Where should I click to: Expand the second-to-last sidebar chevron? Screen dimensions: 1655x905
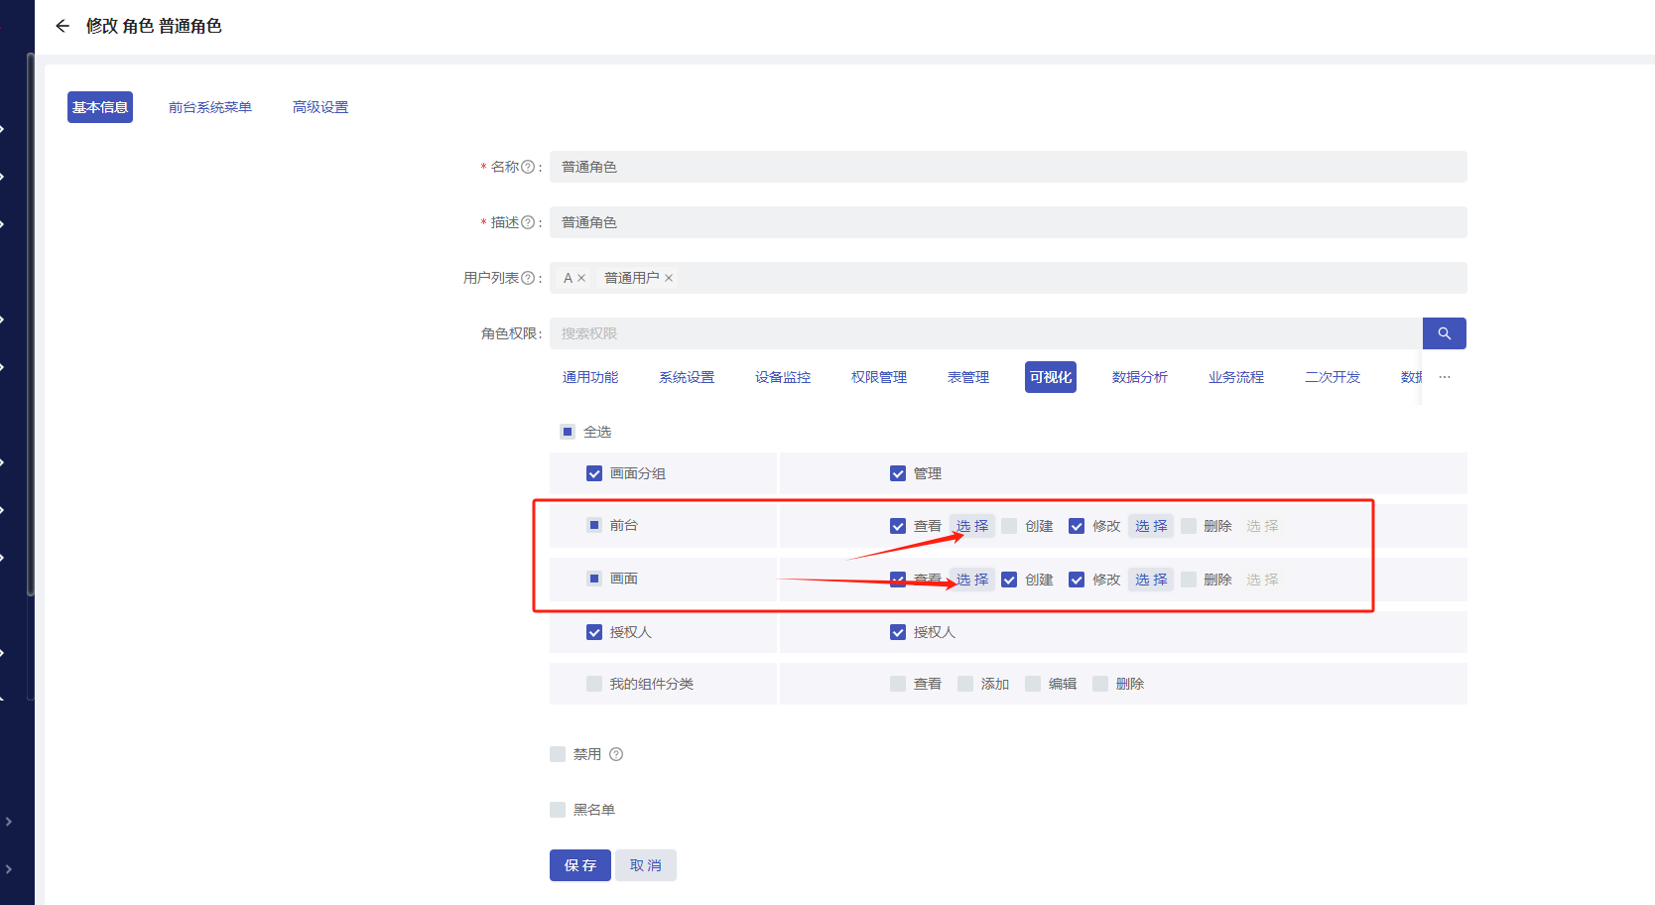pyautogui.click(x=8, y=822)
